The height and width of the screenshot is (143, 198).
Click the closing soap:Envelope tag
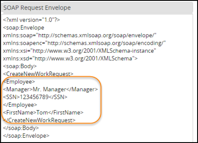26,136
